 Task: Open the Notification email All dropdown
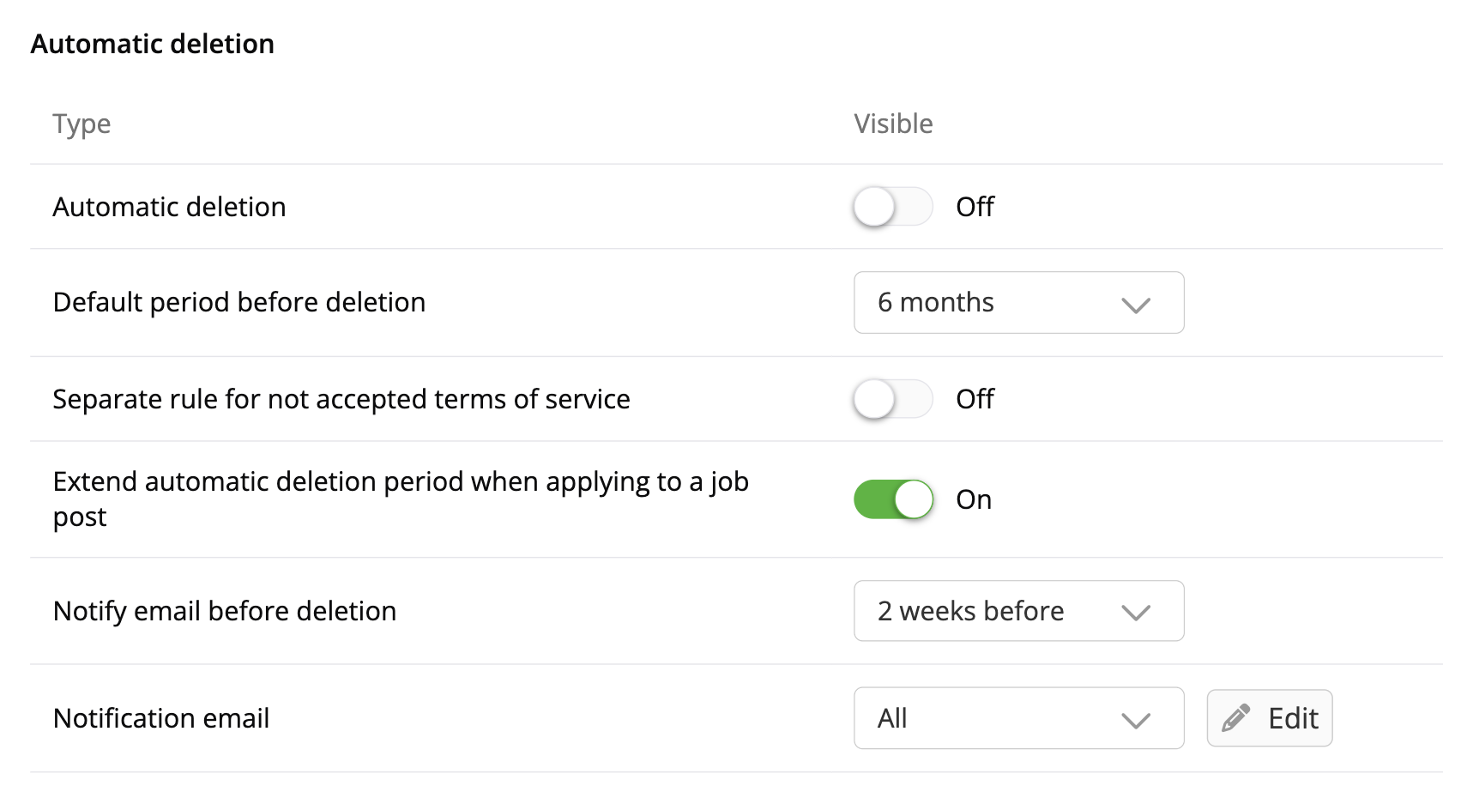click(x=1017, y=718)
